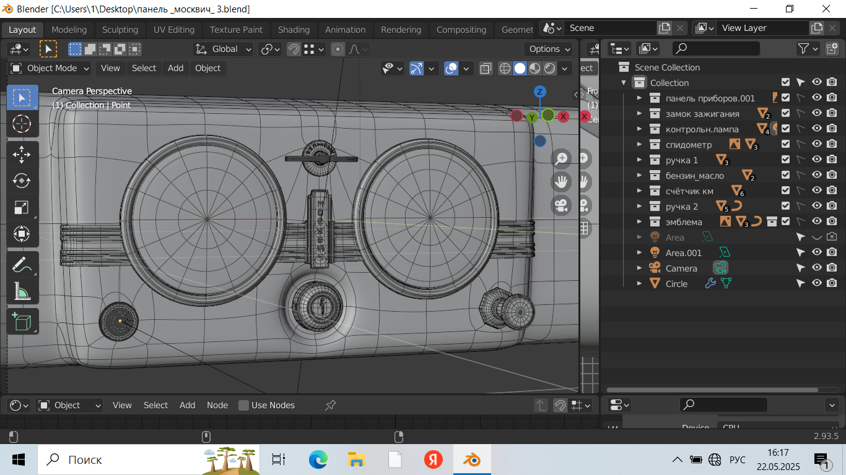
Task: Open the Add menu in viewport header
Action: click(175, 68)
